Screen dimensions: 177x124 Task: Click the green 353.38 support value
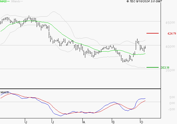165,68
